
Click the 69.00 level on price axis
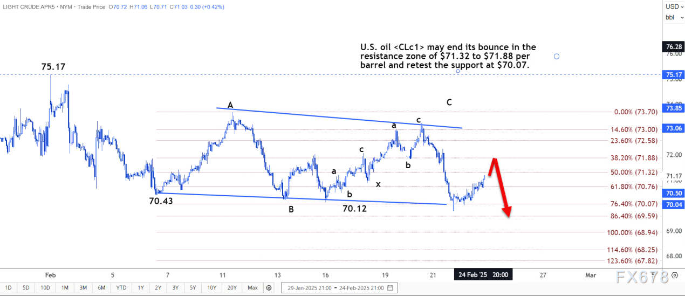pyautogui.click(x=675, y=231)
